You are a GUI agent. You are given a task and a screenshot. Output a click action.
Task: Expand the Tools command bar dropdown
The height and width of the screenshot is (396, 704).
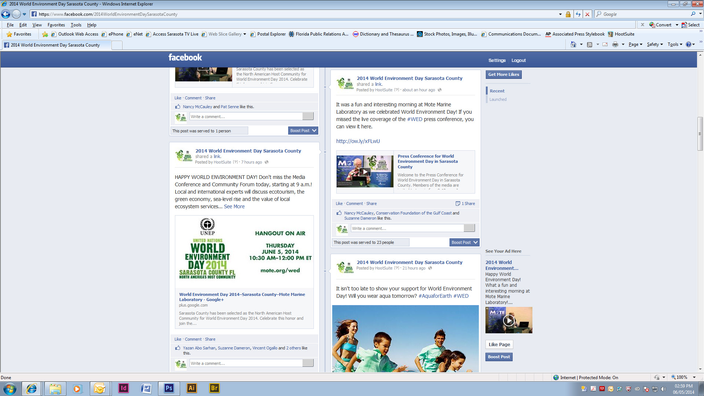(675, 44)
